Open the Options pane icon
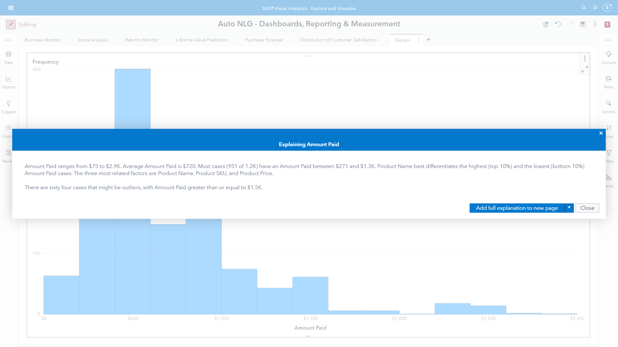Image resolution: width=618 pixels, height=347 pixels. point(608,57)
